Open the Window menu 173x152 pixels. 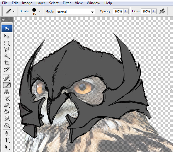tap(93, 3)
